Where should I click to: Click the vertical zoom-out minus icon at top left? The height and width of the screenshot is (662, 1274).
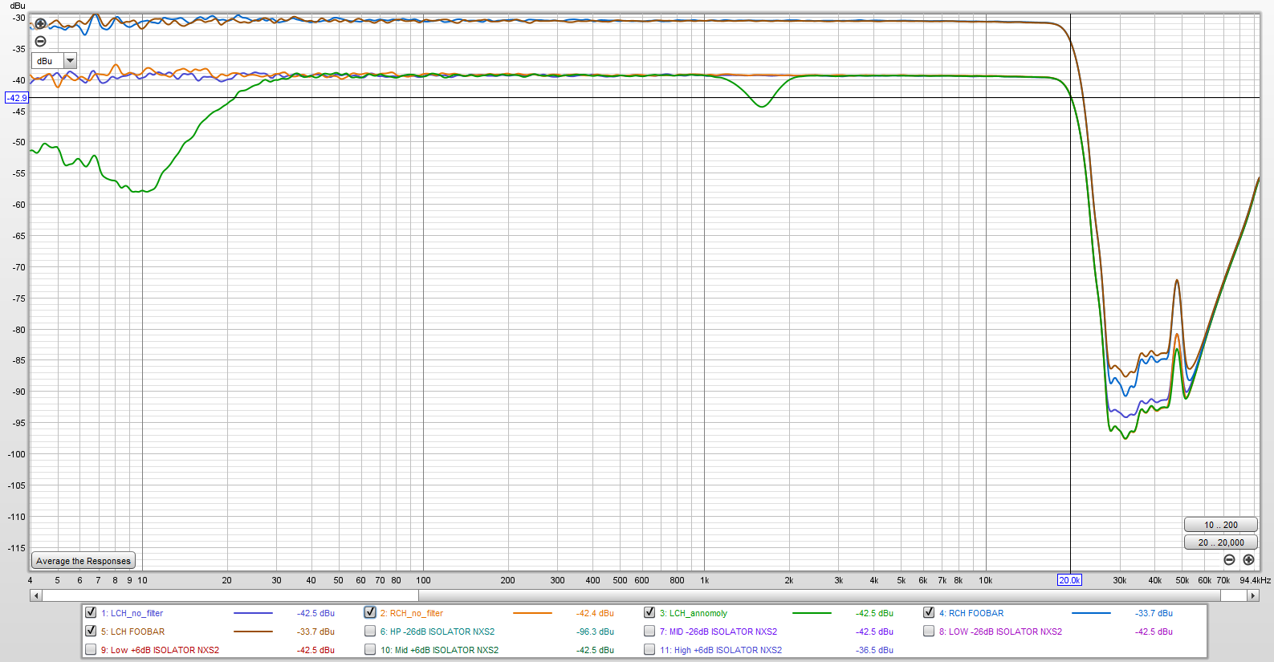coord(40,42)
